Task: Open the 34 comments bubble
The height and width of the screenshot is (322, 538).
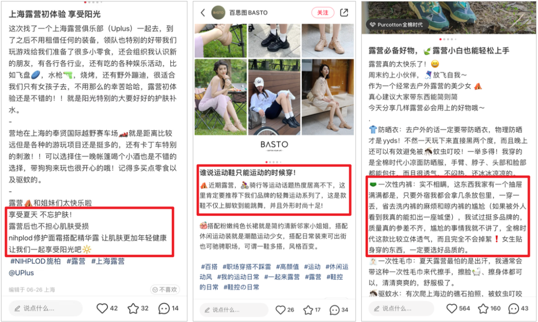Action: [x=334, y=310]
